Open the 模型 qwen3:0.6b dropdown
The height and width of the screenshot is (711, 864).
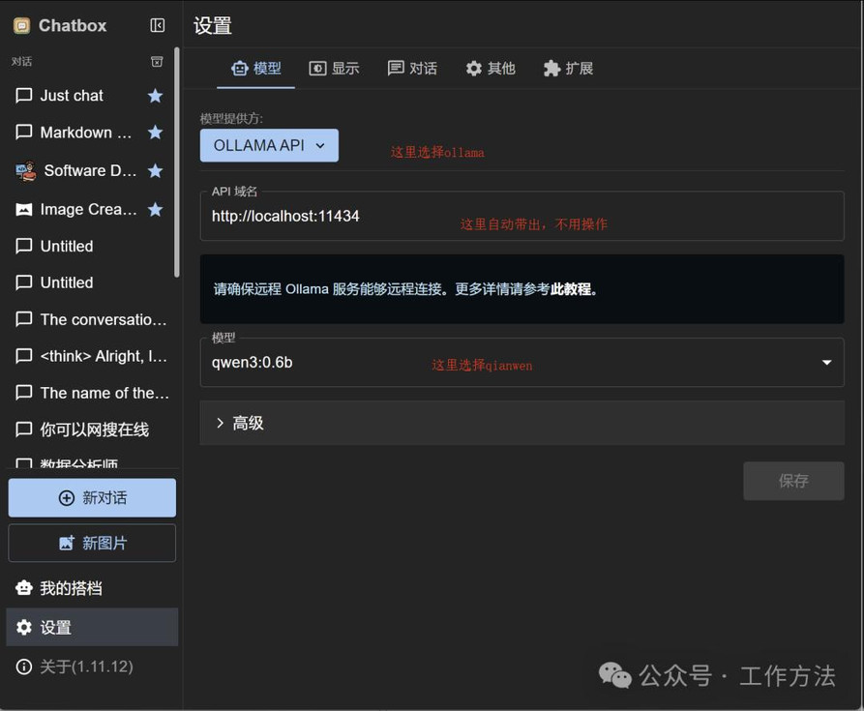pos(521,363)
